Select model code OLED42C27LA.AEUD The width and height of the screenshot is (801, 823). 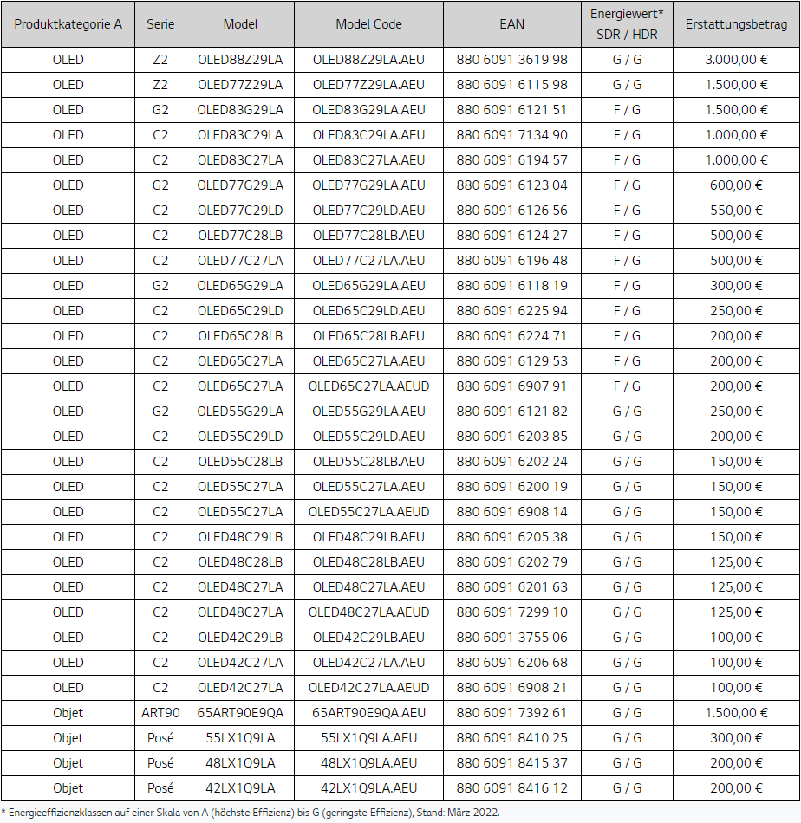pos(368,689)
